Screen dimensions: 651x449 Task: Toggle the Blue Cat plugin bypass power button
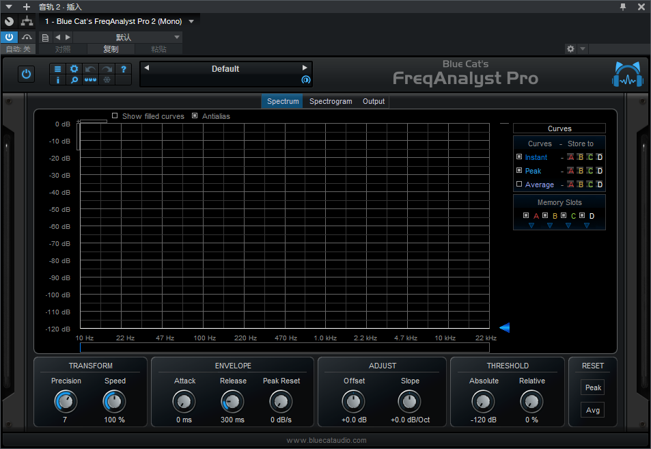(x=26, y=74)
